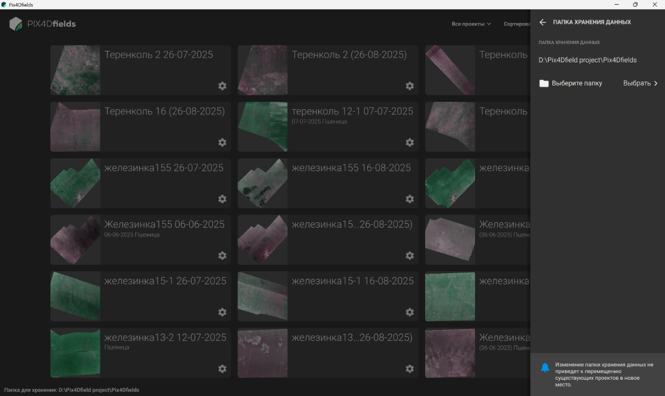This screenshot has width=665, height=396.
Task: Open thumbnail of железинка15-1 26-07-2025
Action: (75, 297)
